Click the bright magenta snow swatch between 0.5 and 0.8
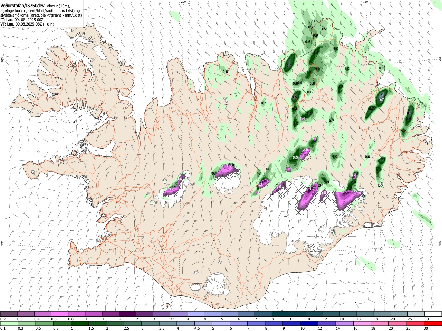442x331 pixels. (x=60, y=314)
